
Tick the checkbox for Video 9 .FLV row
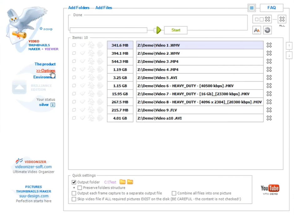pos(74,110)
